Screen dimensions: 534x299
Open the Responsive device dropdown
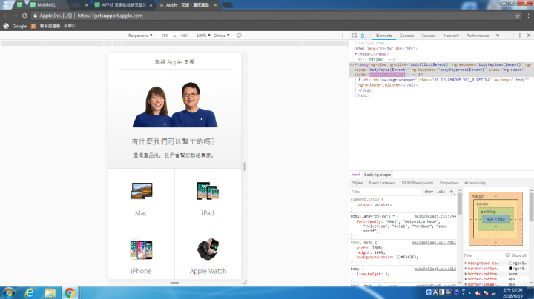point(140,36)
